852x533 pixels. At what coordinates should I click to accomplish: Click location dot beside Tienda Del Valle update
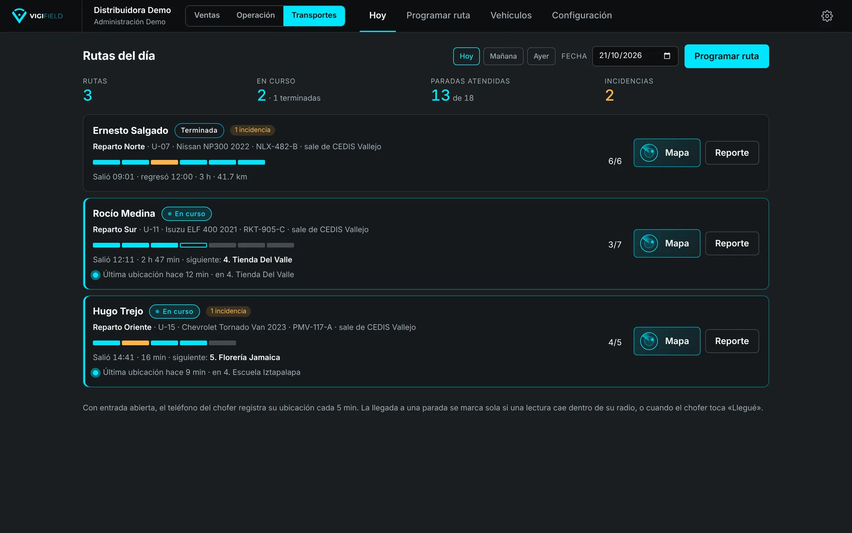coord(96,275)
